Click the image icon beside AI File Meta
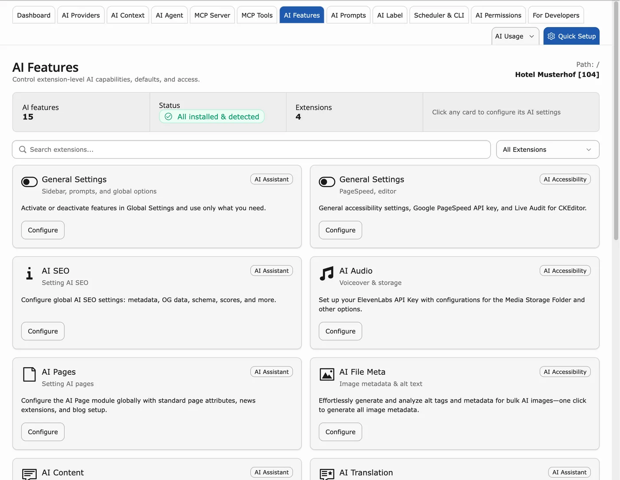The image size is (620, 480). [327, 375]
